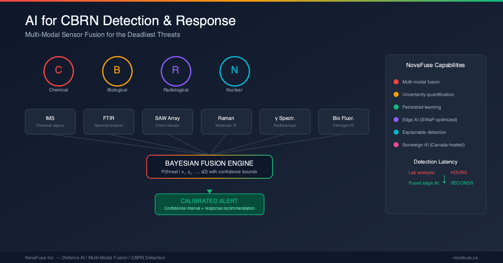Select the Bio Fluor. Pathogen ID card
Image resolution: width=503 pixels, height=263 pixels.
[344, 122]
